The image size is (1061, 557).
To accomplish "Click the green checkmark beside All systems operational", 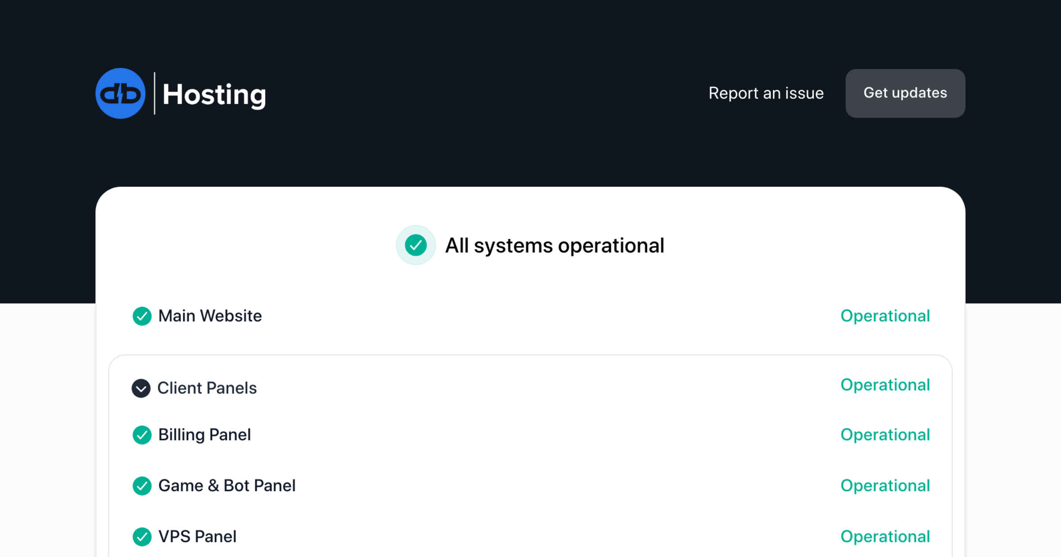I will pos(416,245).
